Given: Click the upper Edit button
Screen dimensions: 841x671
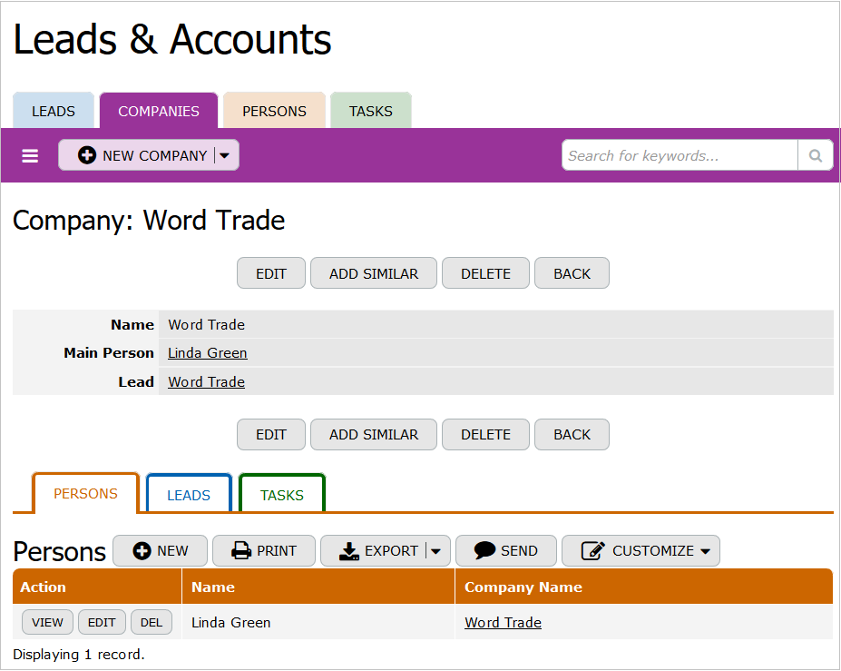Looking at the screenshot, I should pyautogui.click(x=271, y=273).
